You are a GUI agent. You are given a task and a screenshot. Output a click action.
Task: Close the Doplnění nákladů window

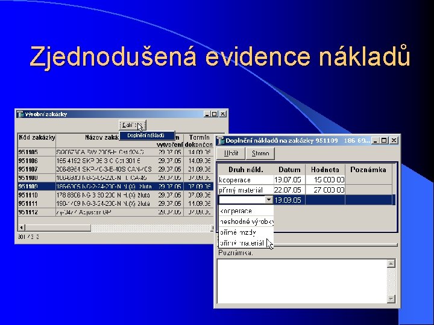394,140
